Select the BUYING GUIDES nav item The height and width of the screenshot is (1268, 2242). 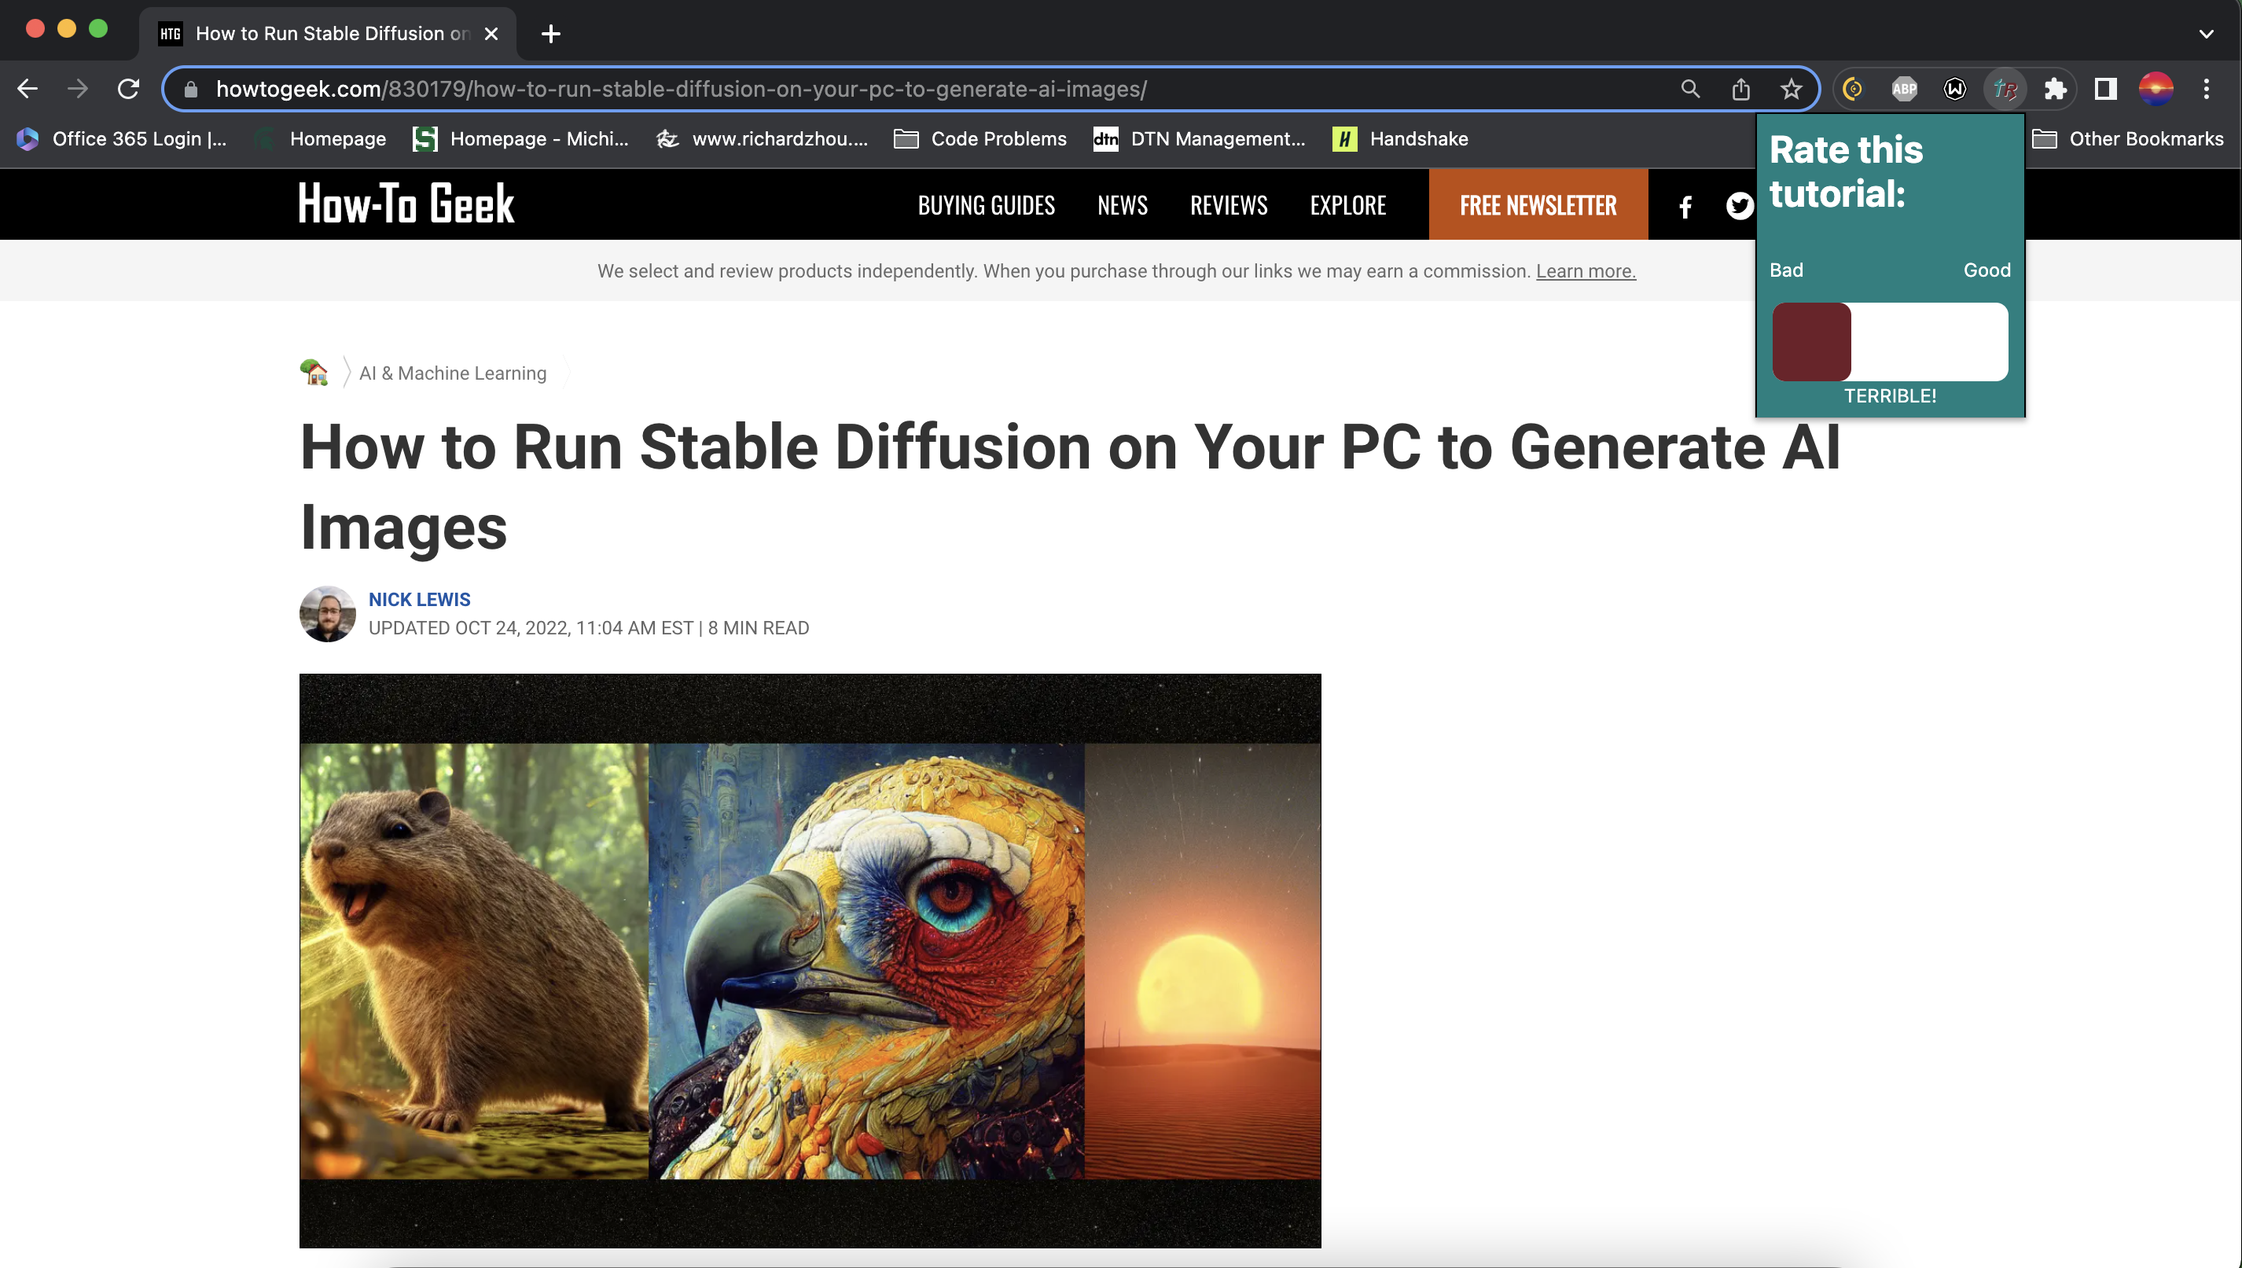pos(986,205)
